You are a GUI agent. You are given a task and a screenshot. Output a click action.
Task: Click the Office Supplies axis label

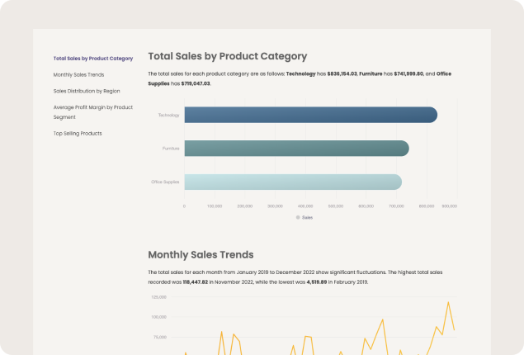click(165, 182)
